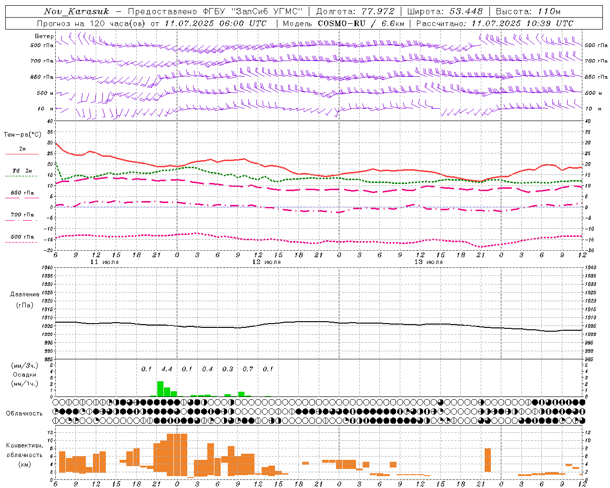Click the "Td 2м" dew point legend entry
Screen dimensions: 610x488
(x=22, y=171)
